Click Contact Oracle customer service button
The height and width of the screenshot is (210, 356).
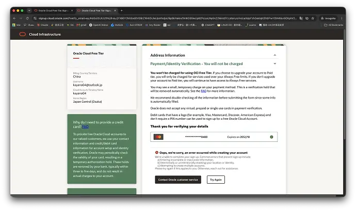click(178, 180)
